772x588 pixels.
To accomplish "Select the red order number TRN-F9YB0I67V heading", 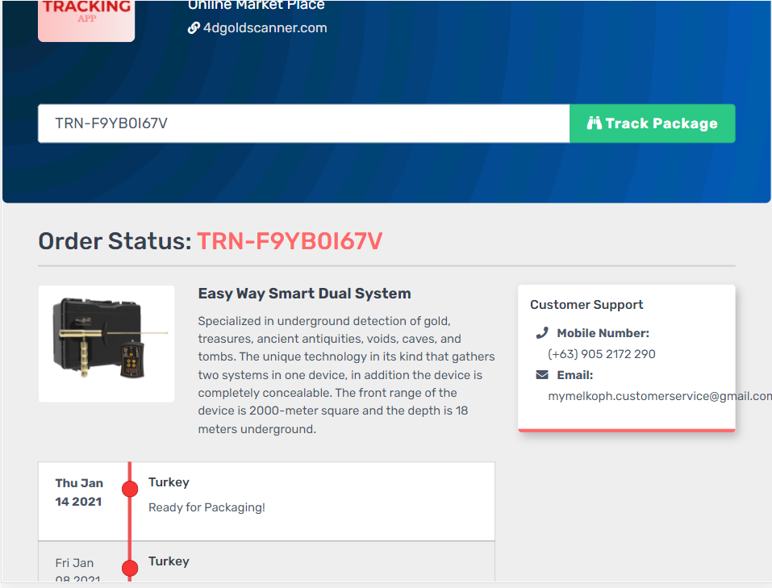I will [x=290, y=241].
